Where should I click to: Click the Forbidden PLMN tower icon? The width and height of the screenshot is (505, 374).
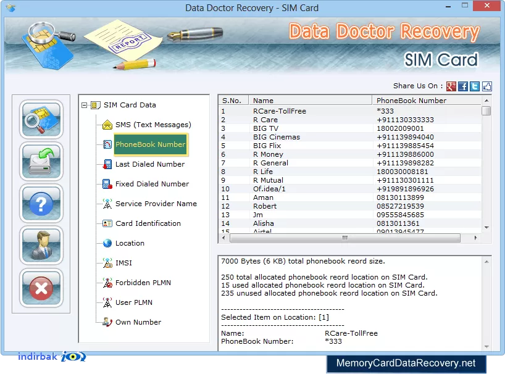coord(107,283)
